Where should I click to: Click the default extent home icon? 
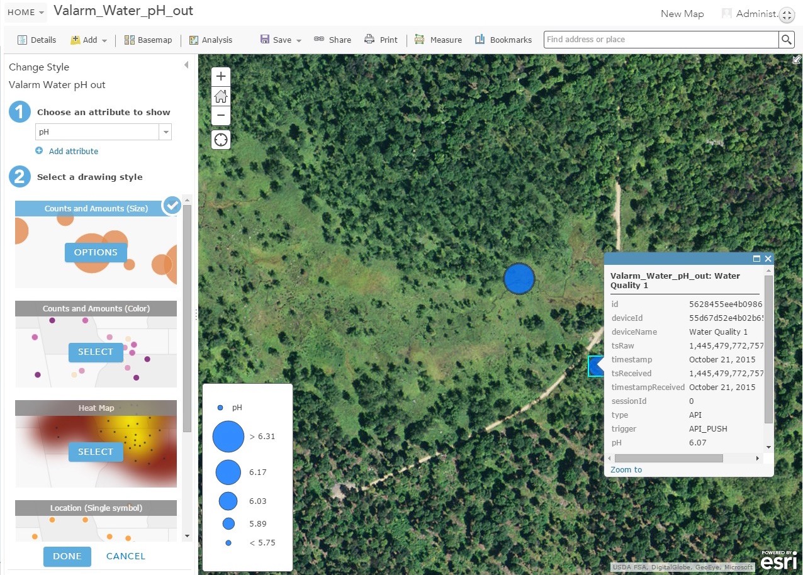[x=221, y=96]
